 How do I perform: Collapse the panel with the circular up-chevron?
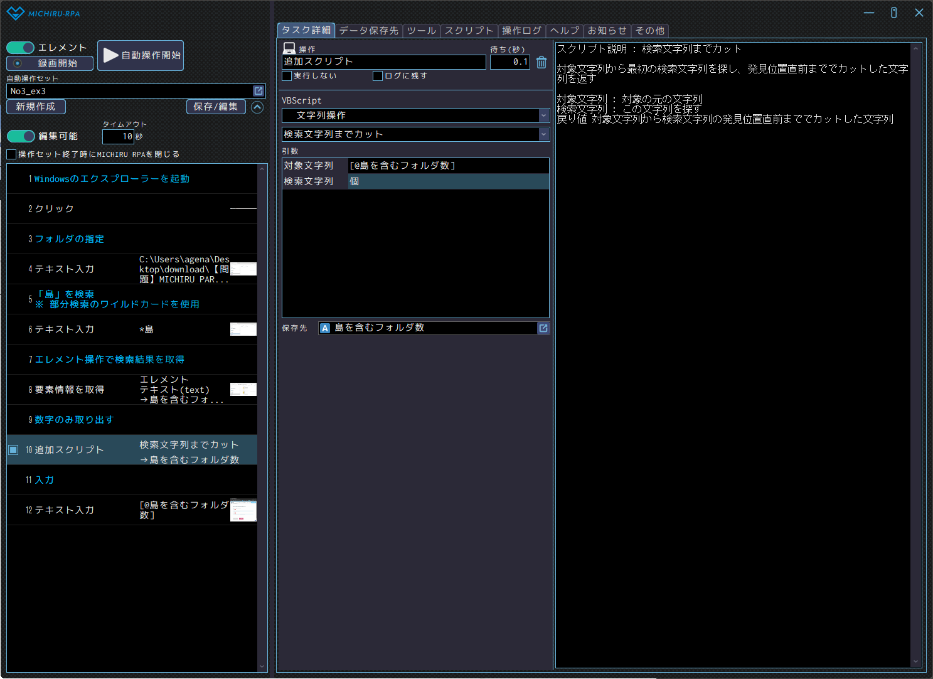click(257, 107)
